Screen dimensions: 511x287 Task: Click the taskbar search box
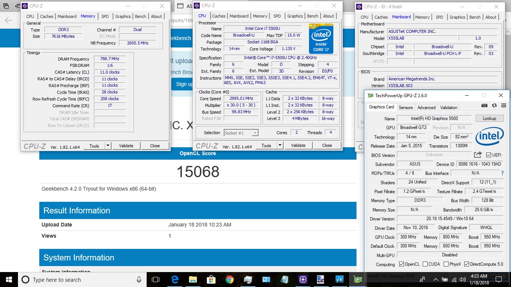82,280
